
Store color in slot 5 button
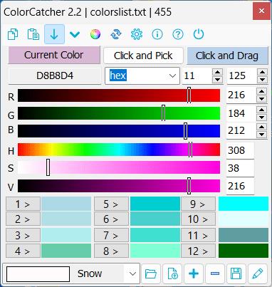click(111, 204)
